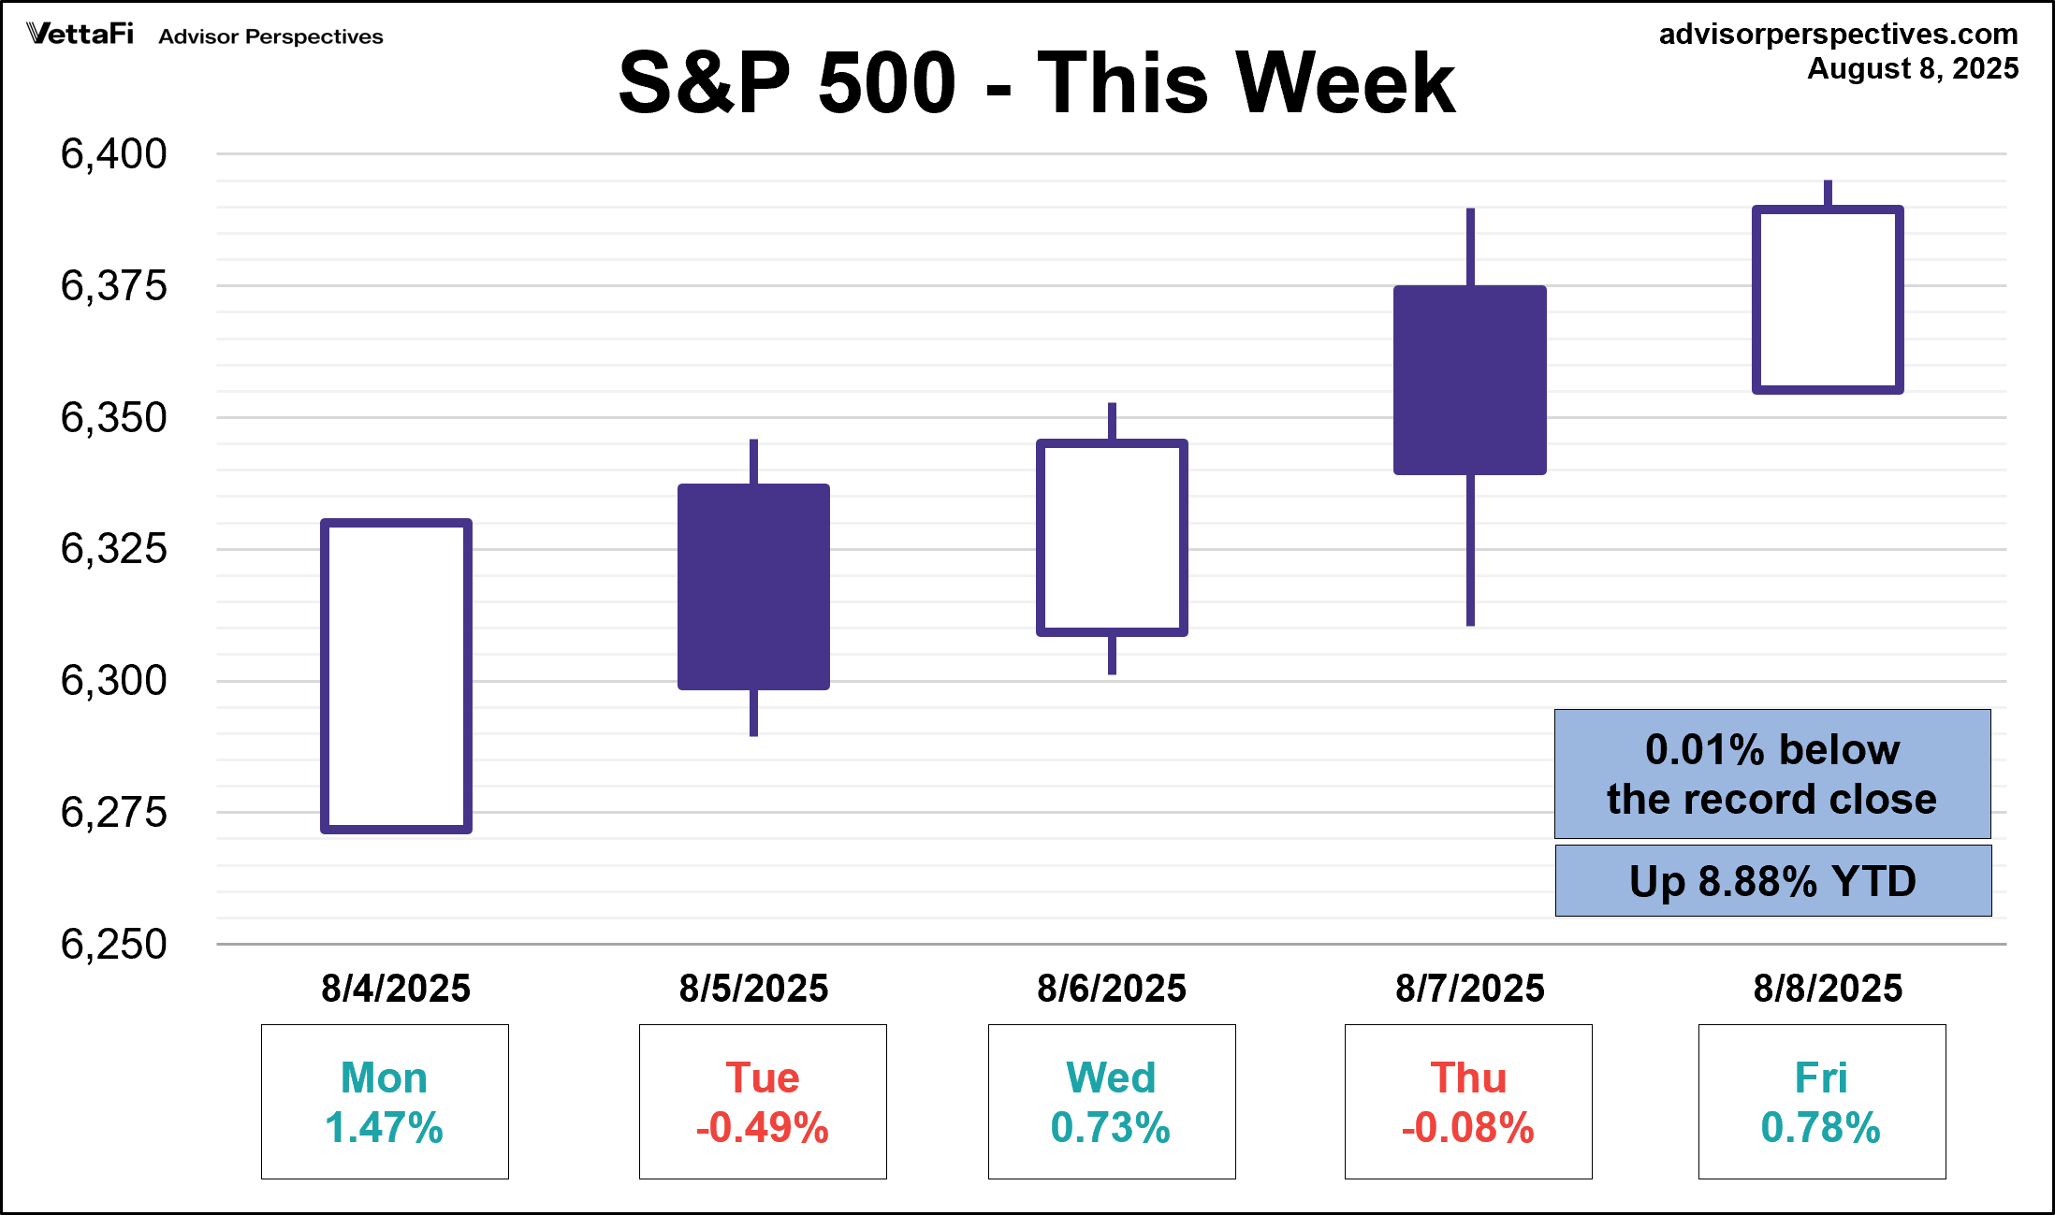Image resolution: width=2055 pixels, height=1215 pixels.
Task: Click the 0.01% below record close callout
Action: click(x=1772, y=774)
